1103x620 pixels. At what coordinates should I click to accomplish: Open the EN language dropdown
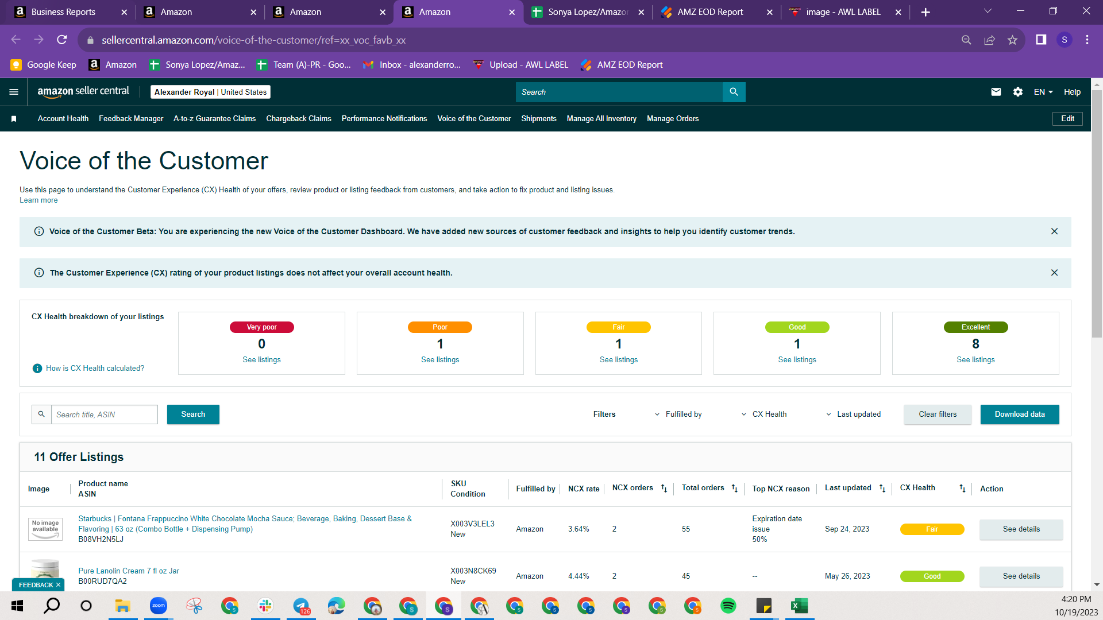point(1043,92)
